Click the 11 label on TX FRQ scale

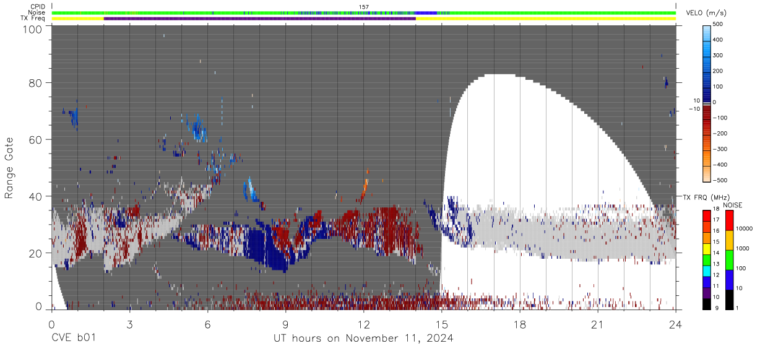tap(717, 286)
